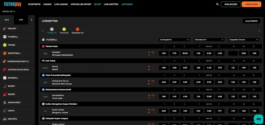Open the Eyupspor match details

coord(63,54)
